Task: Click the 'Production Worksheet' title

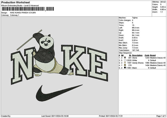Action: point(16,2)
